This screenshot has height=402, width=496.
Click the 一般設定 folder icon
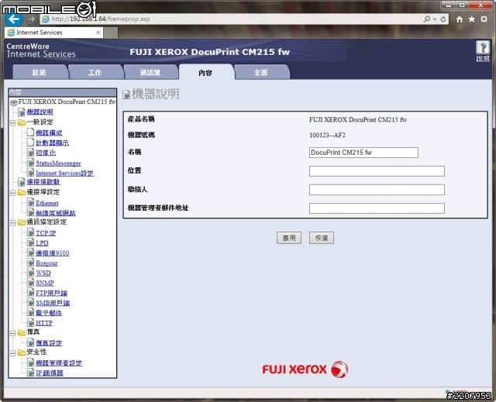tap(22, 122)
